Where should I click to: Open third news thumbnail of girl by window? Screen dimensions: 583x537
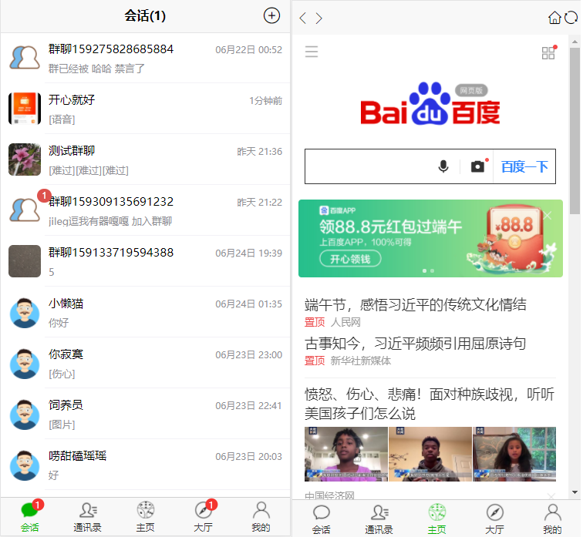point(515,455)
